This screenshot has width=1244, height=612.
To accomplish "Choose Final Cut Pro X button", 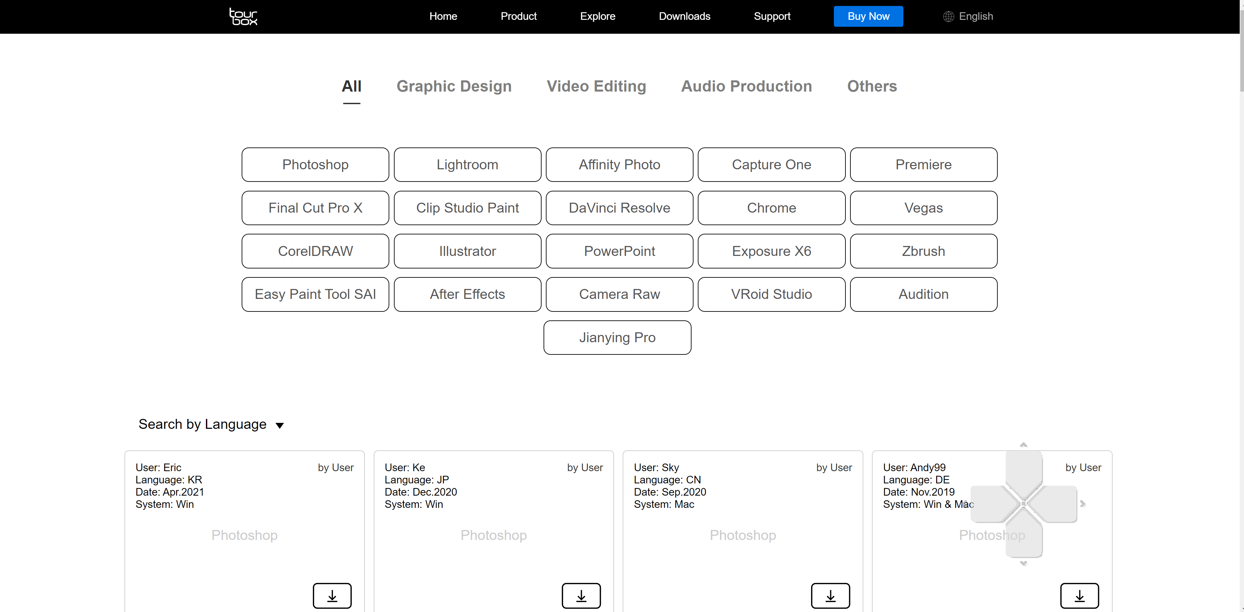I will 315,208.
